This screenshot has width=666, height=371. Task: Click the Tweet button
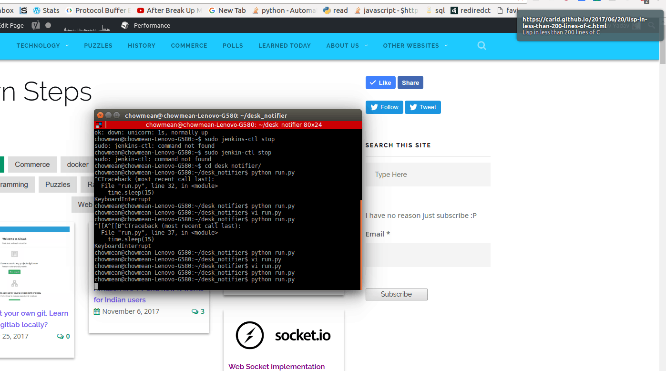click(422, 107)
